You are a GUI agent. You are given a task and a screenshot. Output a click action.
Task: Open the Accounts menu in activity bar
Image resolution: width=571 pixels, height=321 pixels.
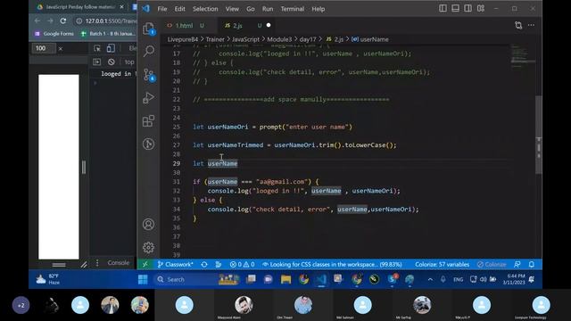click(x=148, y=224)
